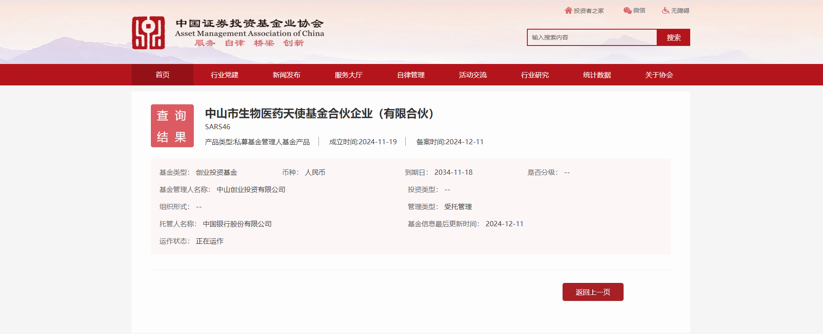Click inside the search input field
Screen dimensions: 823x334
pyautogui.click(x=591, y=37)
